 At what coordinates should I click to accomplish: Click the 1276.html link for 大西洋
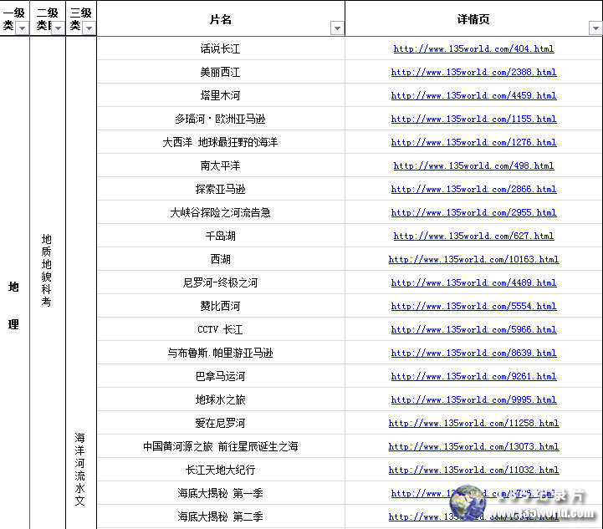[473, 143]
